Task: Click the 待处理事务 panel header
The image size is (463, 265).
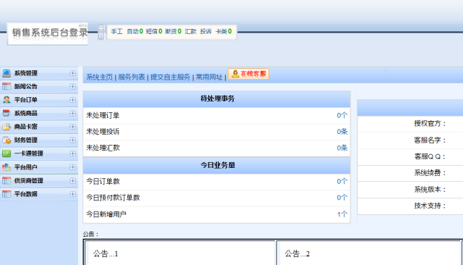Action: (217, 99)
